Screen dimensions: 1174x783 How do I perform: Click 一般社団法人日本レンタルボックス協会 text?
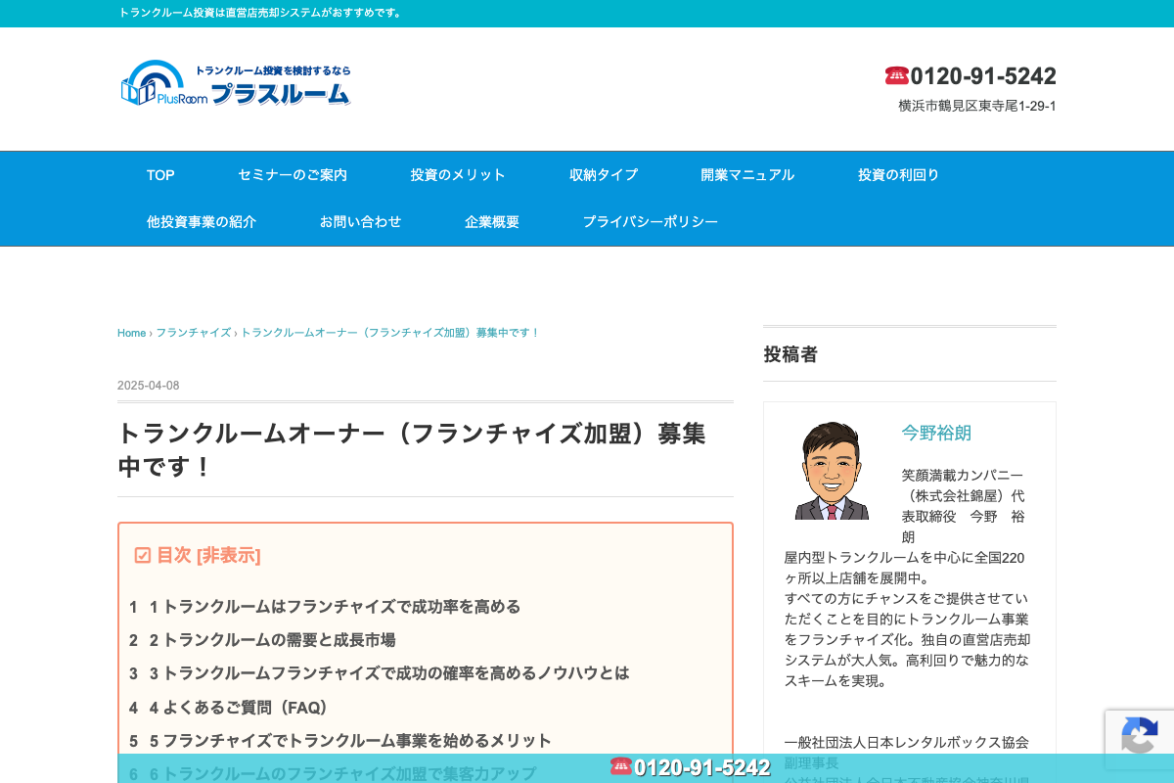907,743
